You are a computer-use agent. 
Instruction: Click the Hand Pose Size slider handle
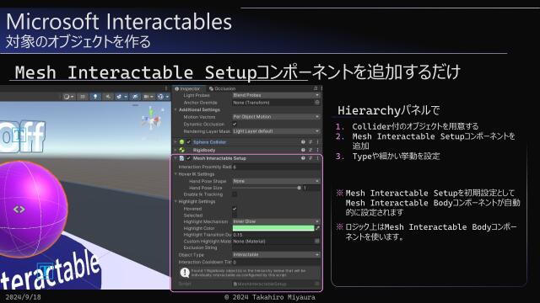(x=299, y=188)
